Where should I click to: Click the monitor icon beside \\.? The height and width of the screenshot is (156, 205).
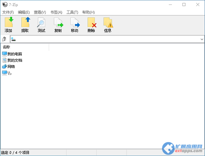click(4, 73)
